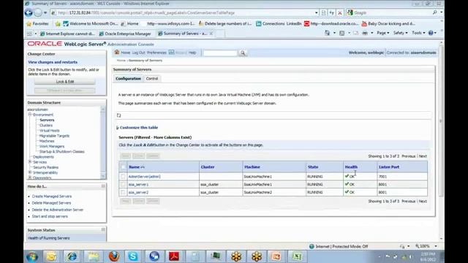Expand the Customize this table section
The width and height of the screenshot is (468, 263).
[137, 128]
